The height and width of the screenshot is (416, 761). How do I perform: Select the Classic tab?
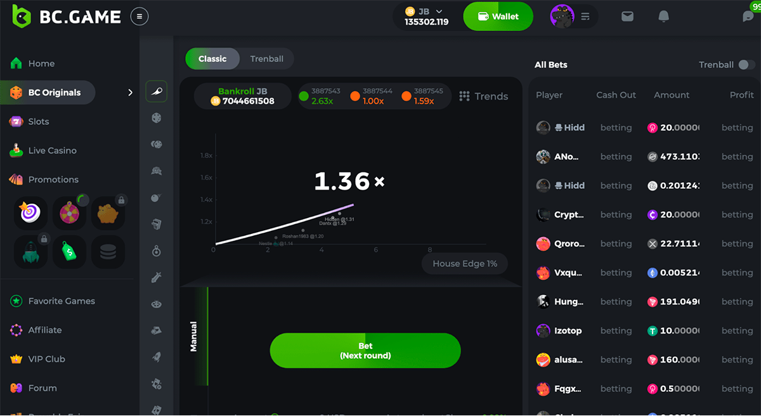[x=212, y=59]
